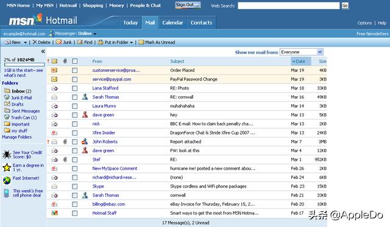Screen dimensions: 390x227
Task: Tick the checkbox for service@paypal.com message
Action: (74, 79)
